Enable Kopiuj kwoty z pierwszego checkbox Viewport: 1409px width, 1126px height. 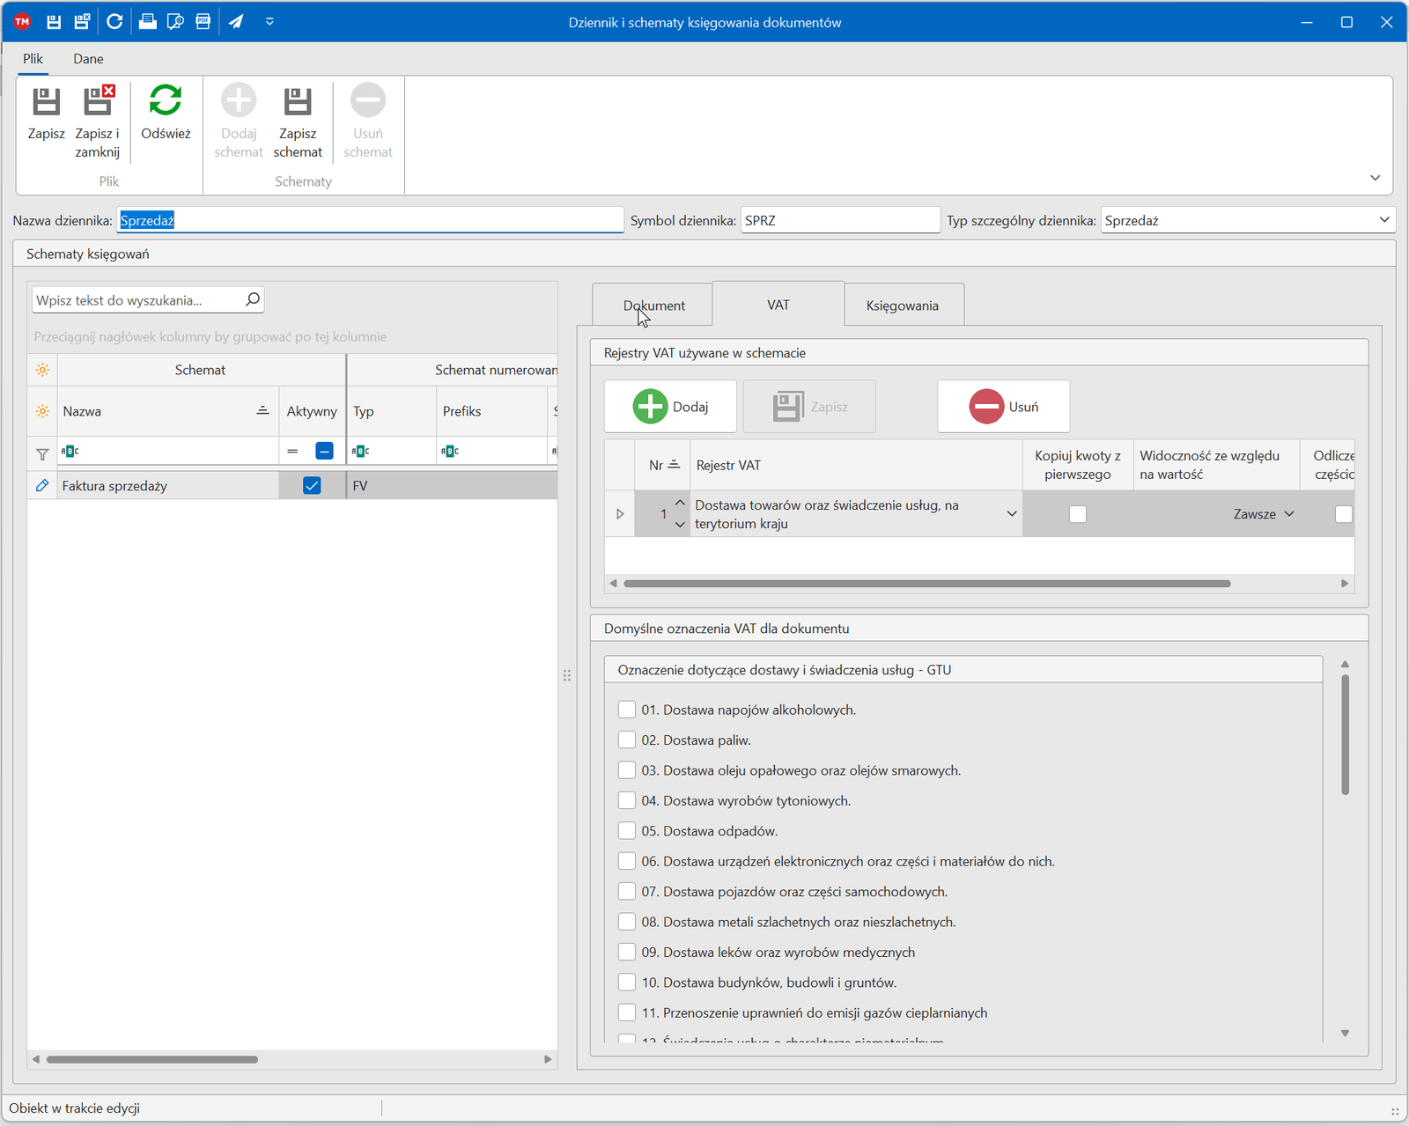(x=1077, y=514)
